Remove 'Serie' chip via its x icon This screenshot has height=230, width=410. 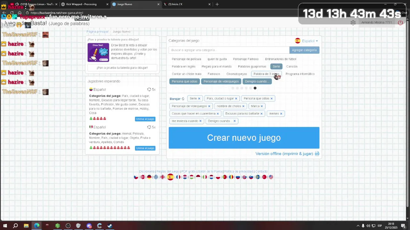click(199, 99)
